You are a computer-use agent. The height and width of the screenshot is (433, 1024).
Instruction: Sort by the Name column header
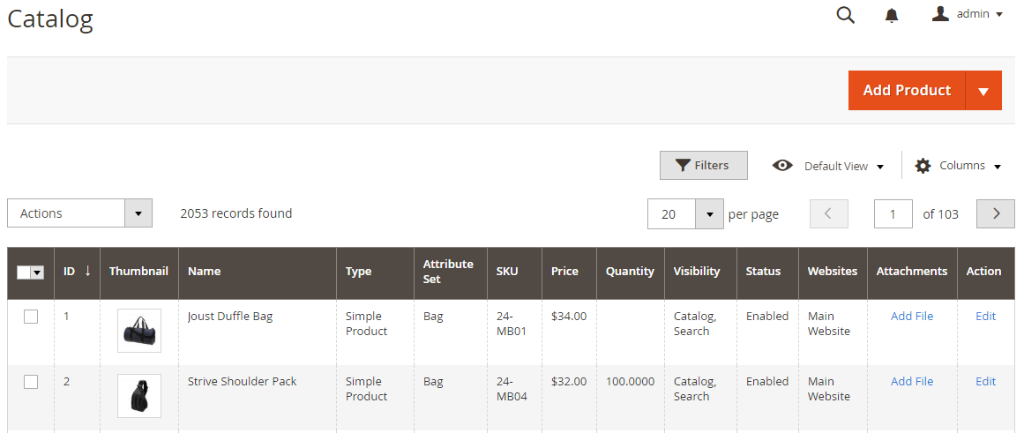[x=204, y=271]
